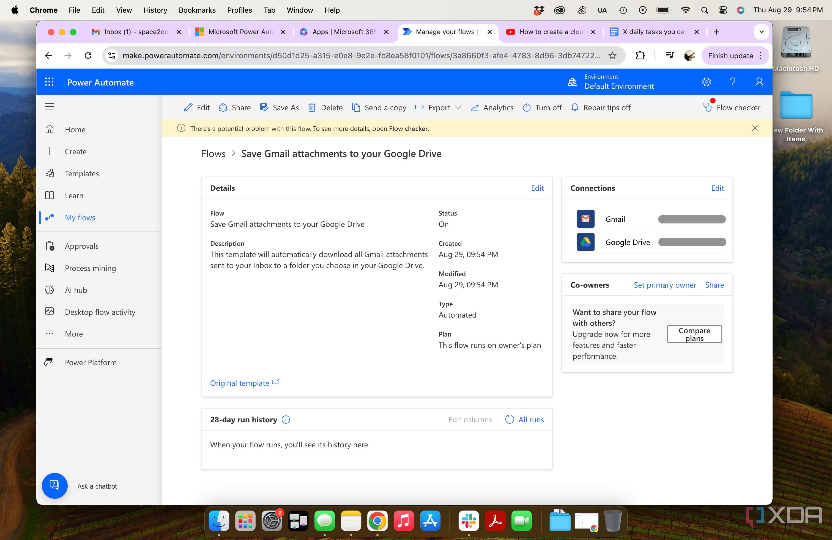Viewport: 832px width, 540px height.
Task: Open Finder from the Dock
Action: click(x=219, y=521)
